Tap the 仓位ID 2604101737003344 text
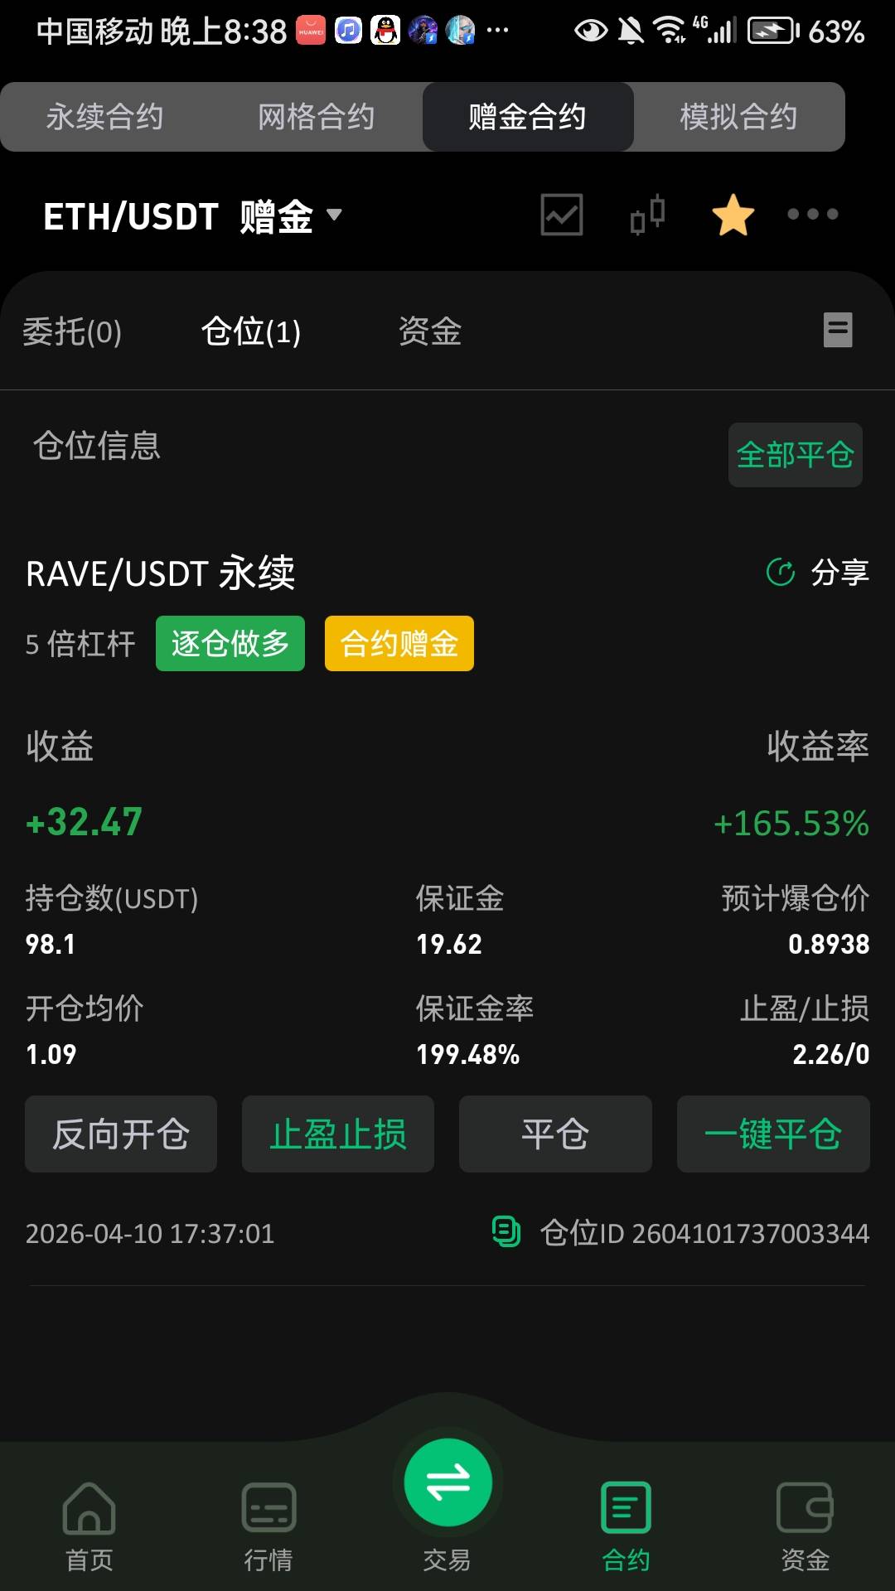This screenshot has width=895, height=1591. tap(705, 1233)
